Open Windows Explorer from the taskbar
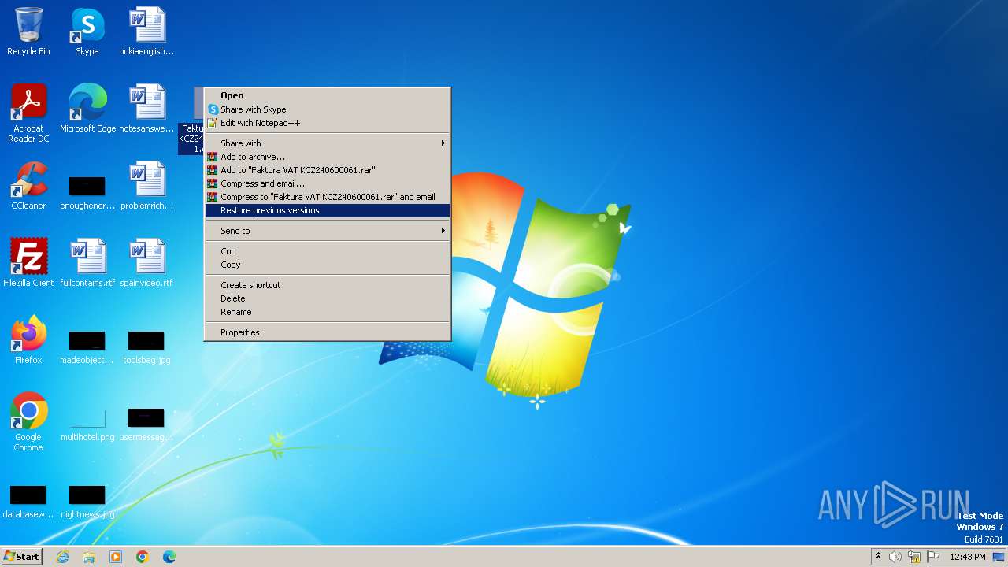Screen dimensions: 1008x567 click(x=89, y=557)
